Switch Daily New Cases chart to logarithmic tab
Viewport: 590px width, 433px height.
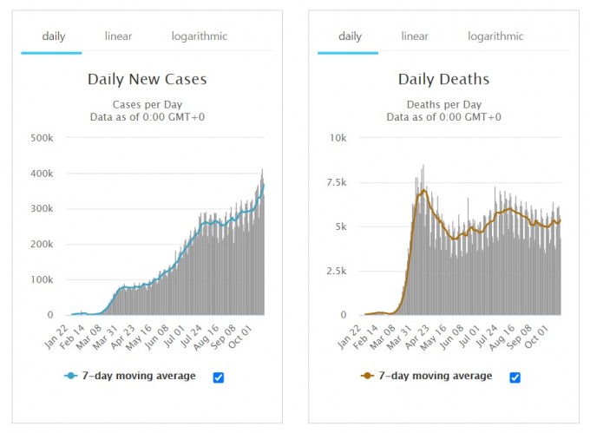coord(199,36)
